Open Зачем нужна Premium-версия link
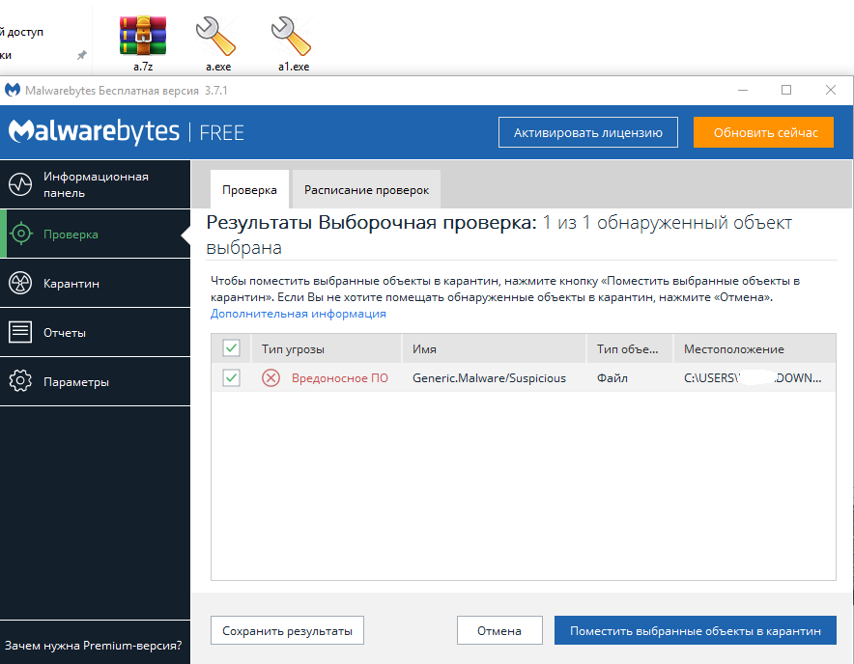Screen dimensions: 854x664 click(x=93, y=646)
